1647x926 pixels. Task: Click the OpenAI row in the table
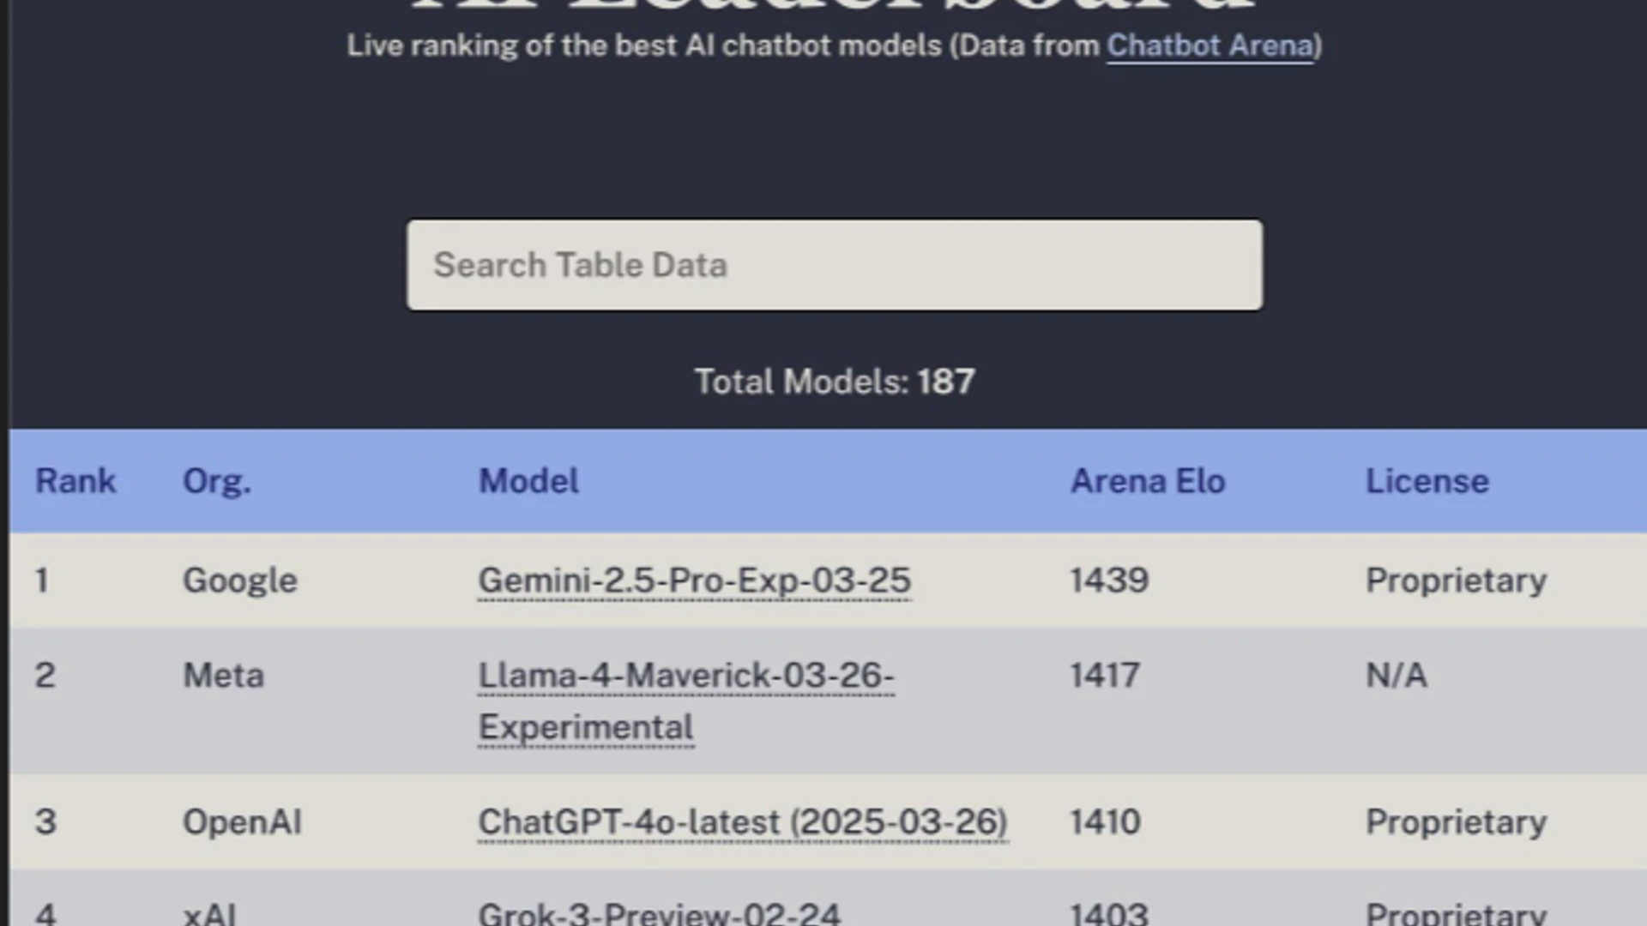coord(243,821)
